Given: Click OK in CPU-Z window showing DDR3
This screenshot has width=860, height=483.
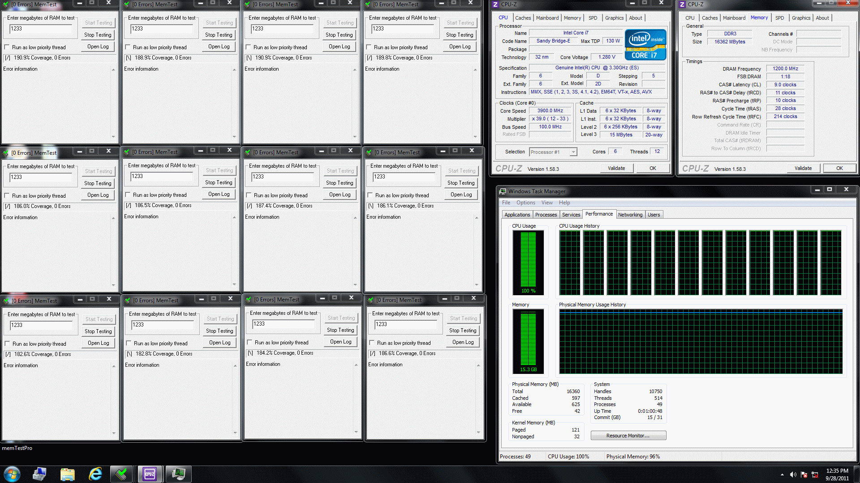Looking at the screenshot, I should [x=839, y=168].
